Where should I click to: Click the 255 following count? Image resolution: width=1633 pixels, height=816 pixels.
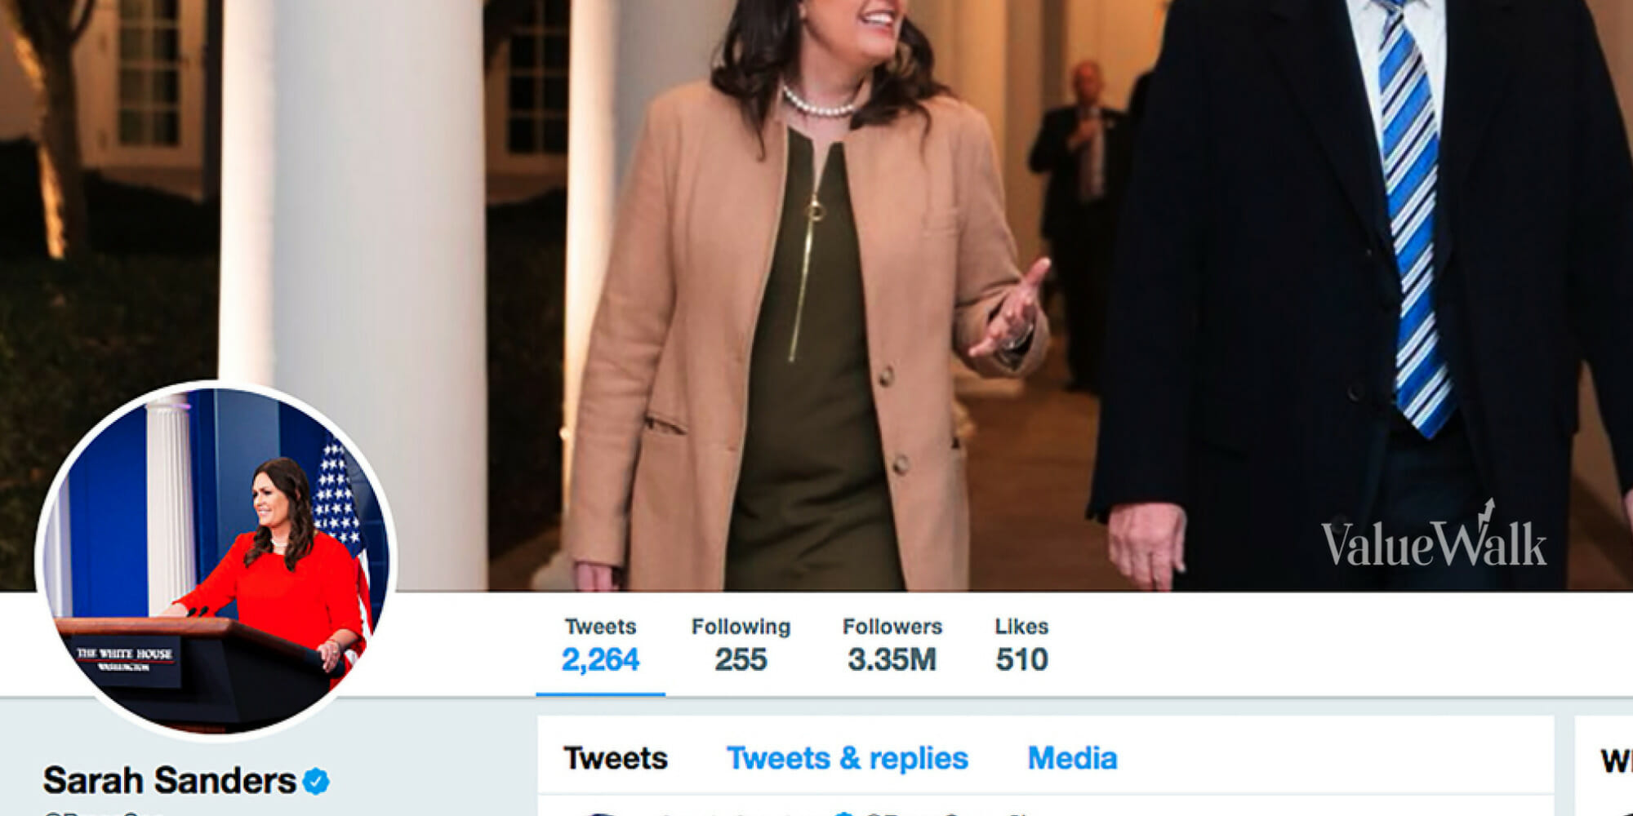click(x=741, y=659)
